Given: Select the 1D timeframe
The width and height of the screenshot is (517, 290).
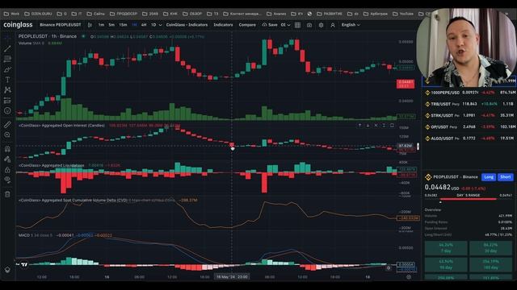Looking at the screenshot, I should tap(153, 25).
